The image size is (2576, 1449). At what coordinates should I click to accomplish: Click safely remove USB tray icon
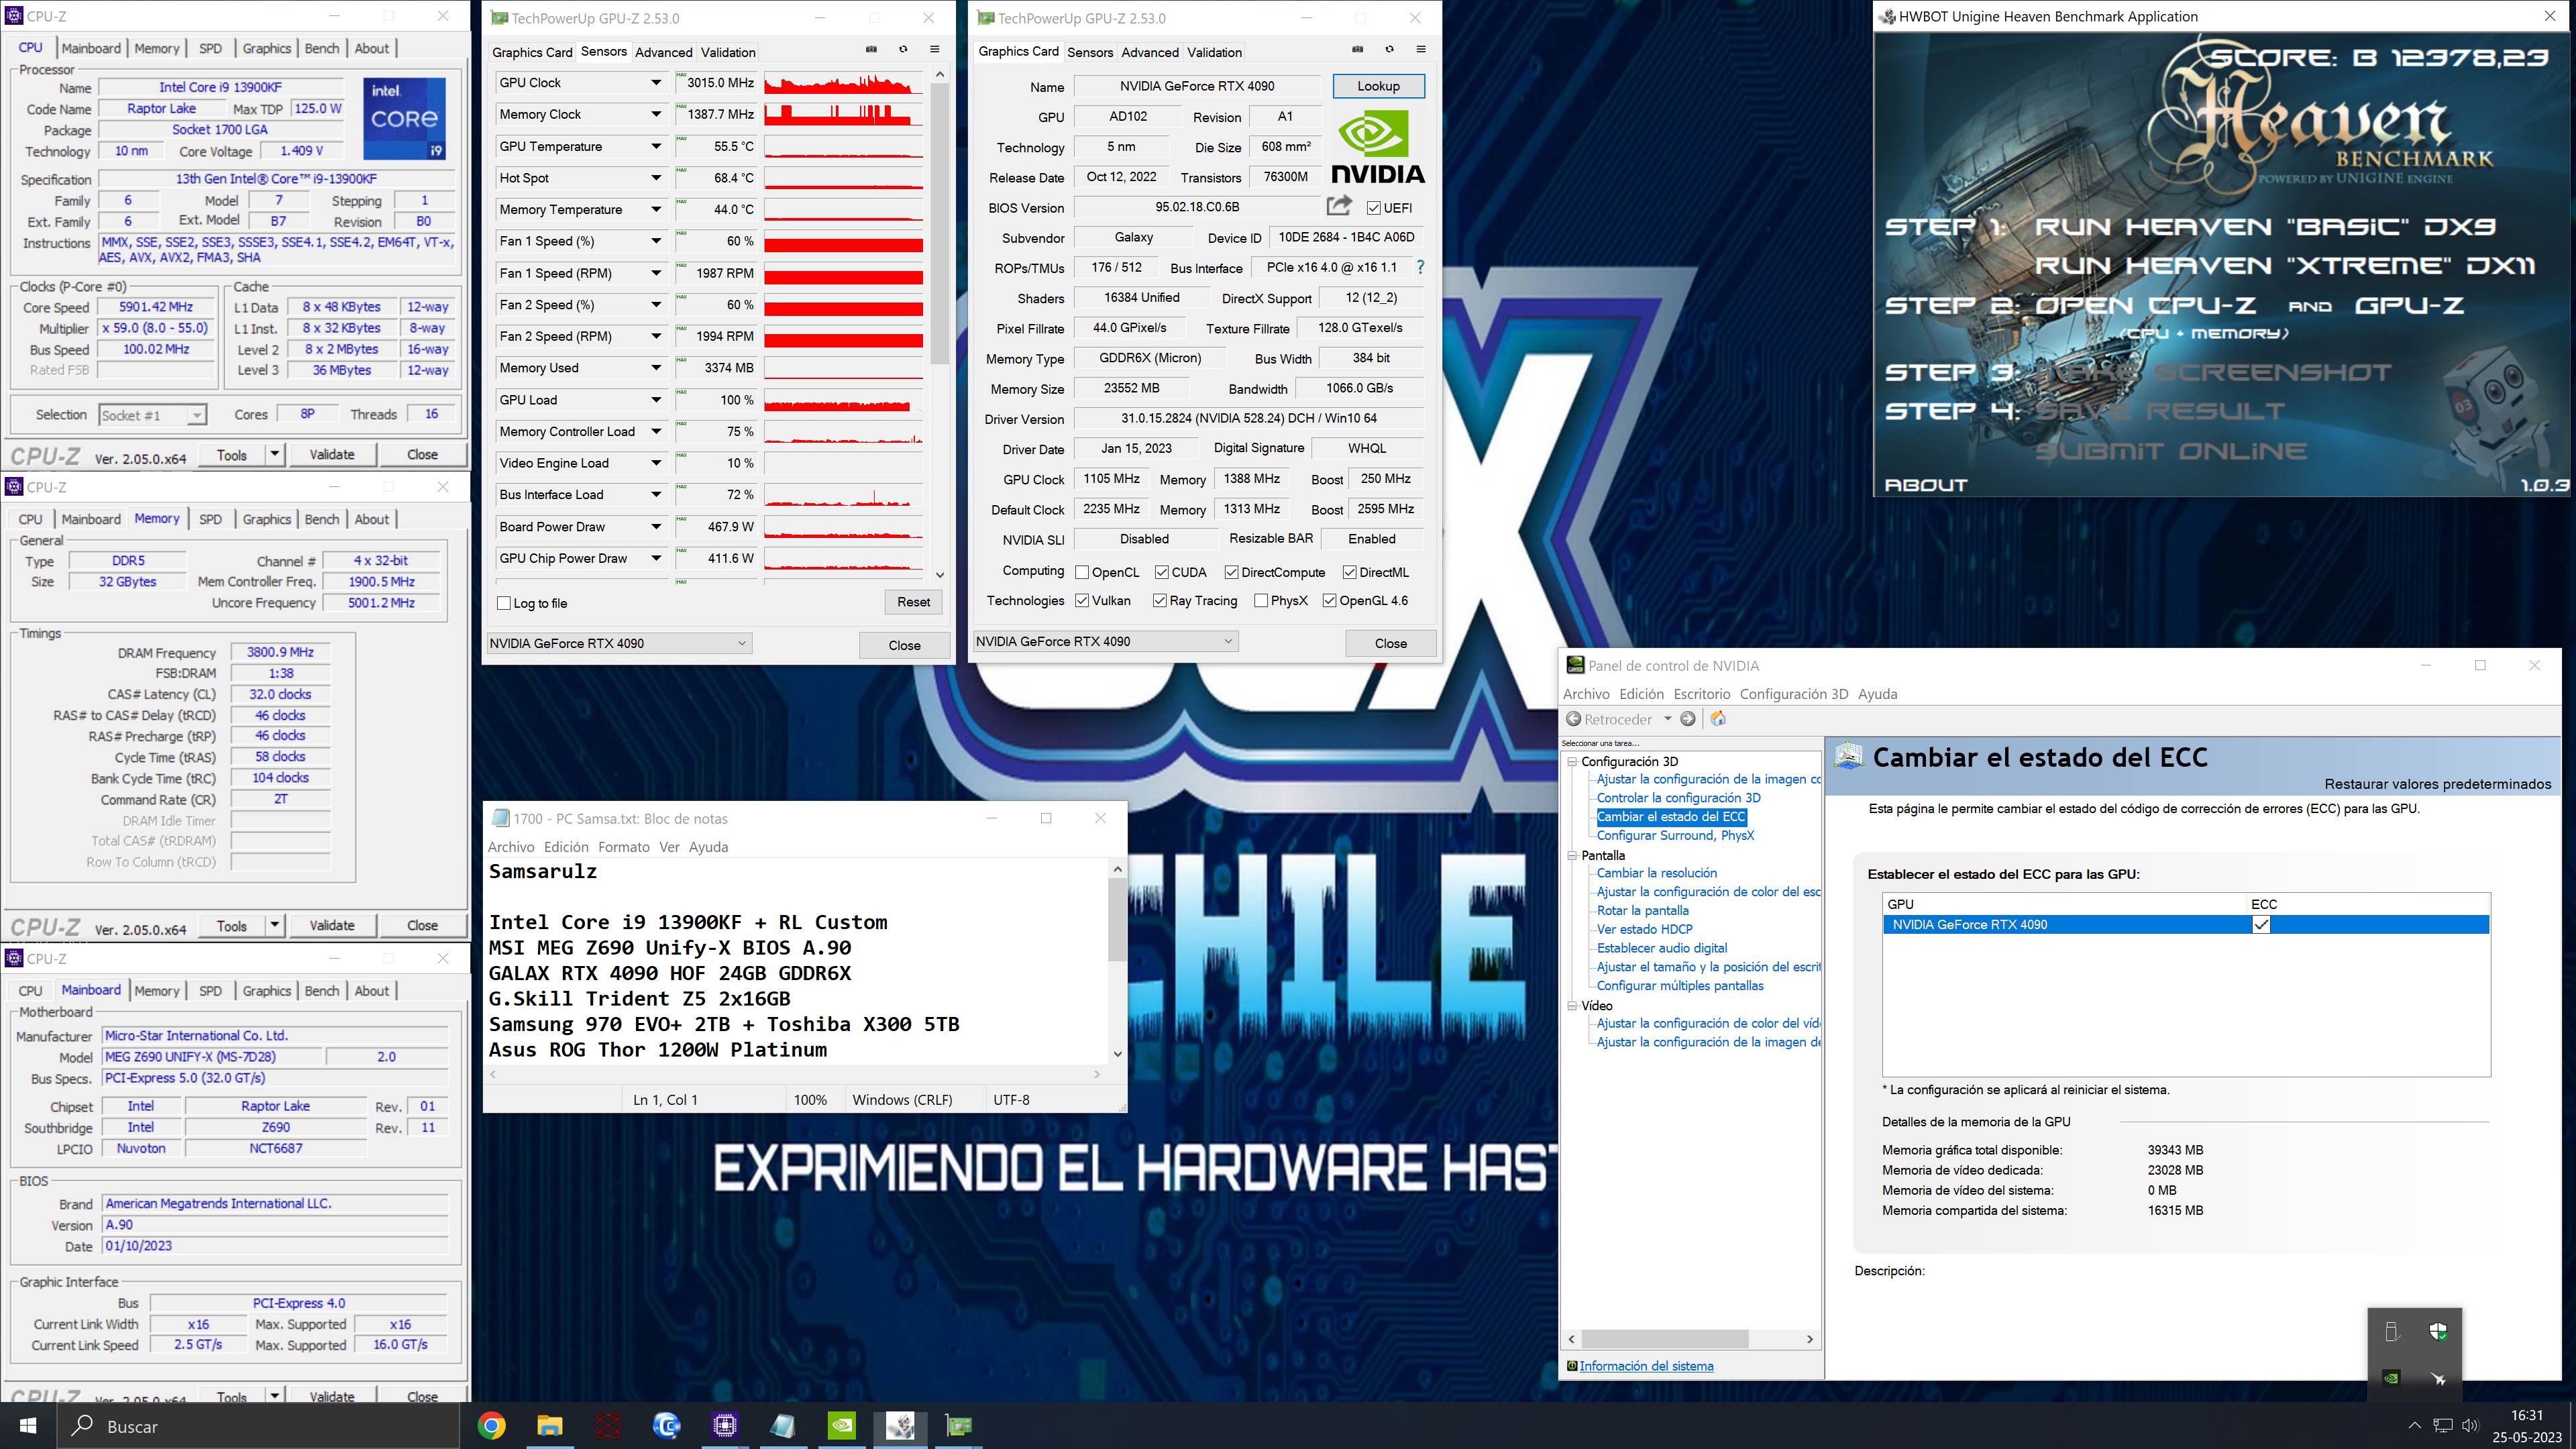tap(2392, 1331)
